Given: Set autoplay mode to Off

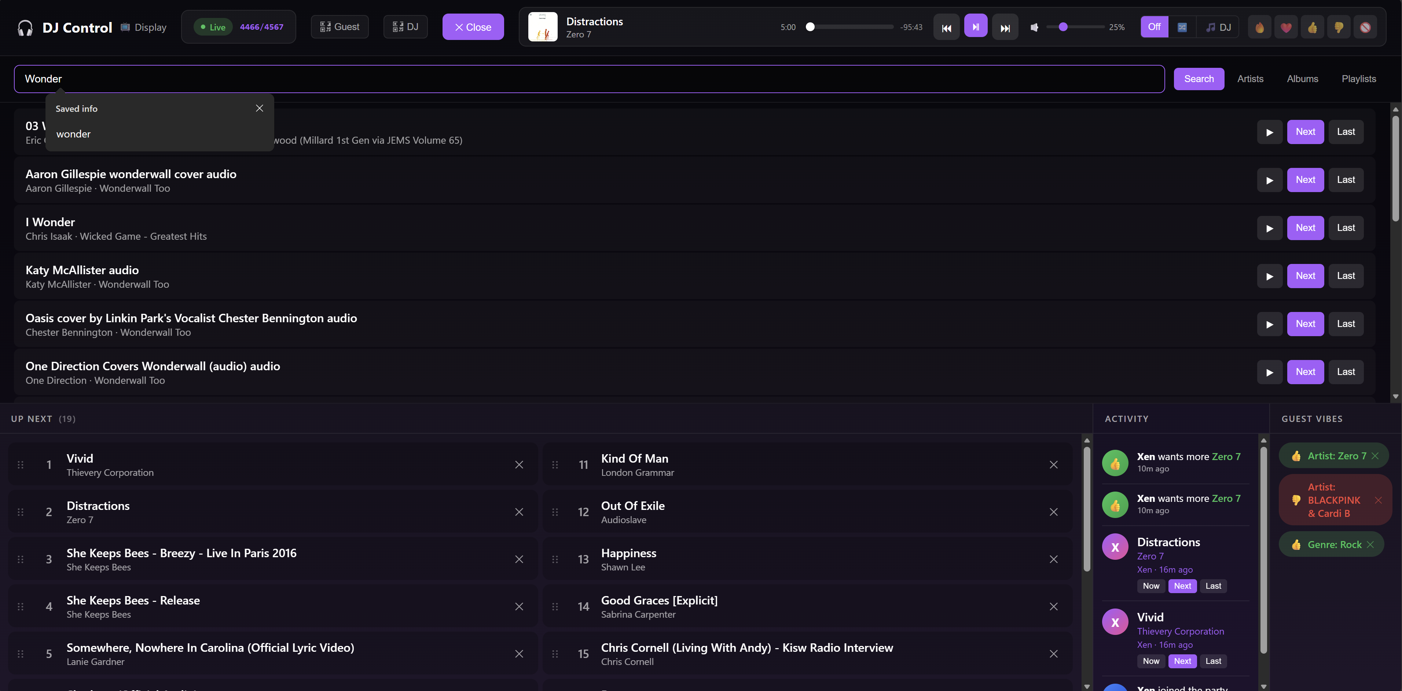Looking at the screenshot, I should (1154, 27).
